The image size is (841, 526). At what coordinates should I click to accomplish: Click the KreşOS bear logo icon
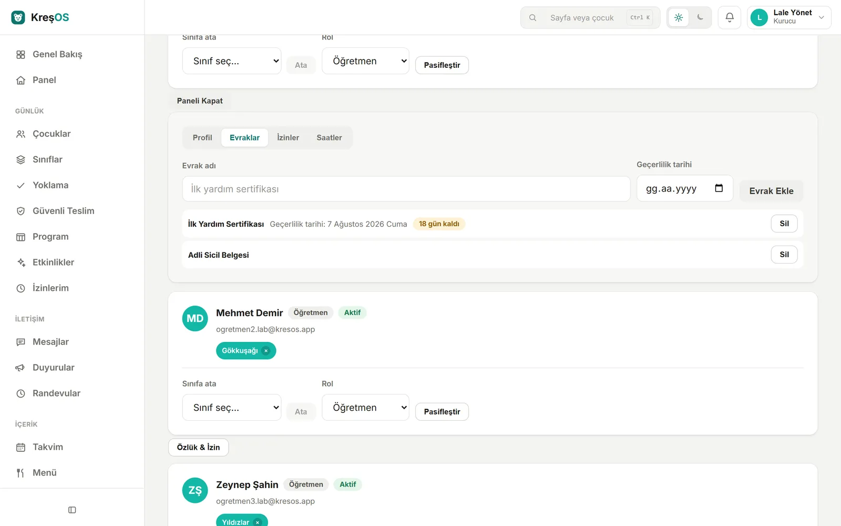18,17
